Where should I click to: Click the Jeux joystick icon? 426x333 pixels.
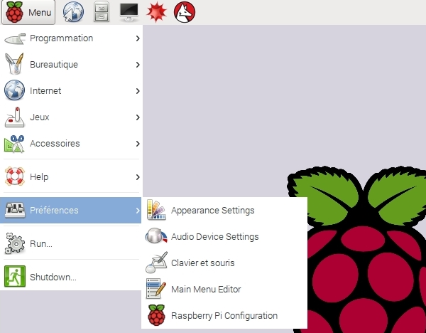(x=15, y=117)
